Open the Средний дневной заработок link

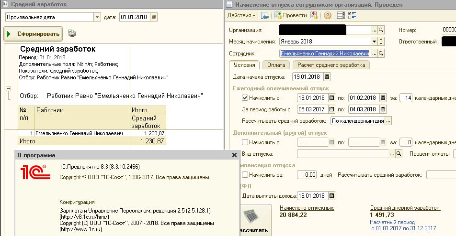coord(405,208)
